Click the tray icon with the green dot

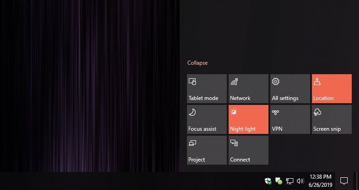[x=278, y=181]
